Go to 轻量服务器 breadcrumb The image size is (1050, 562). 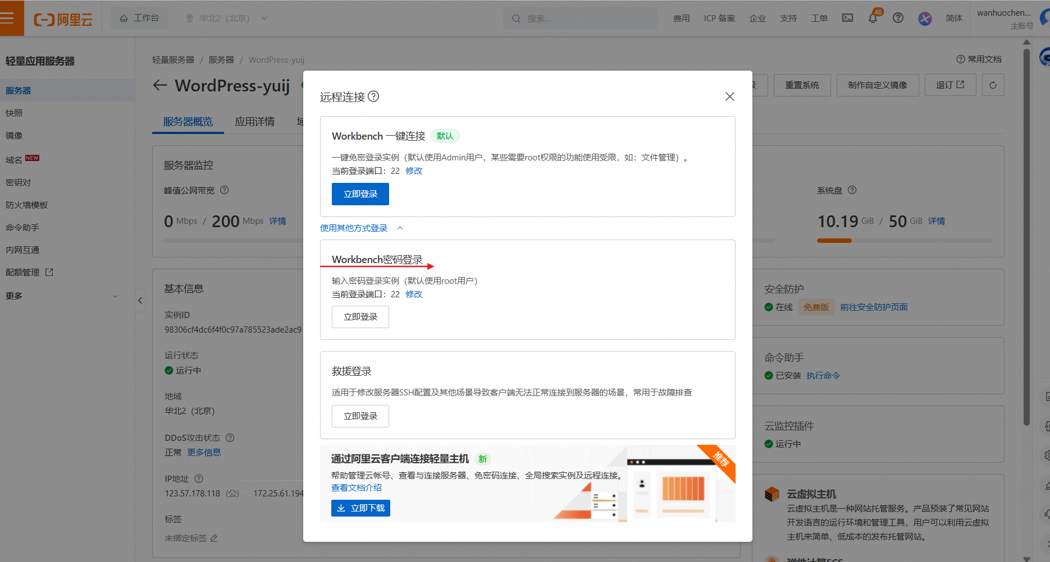173,59
